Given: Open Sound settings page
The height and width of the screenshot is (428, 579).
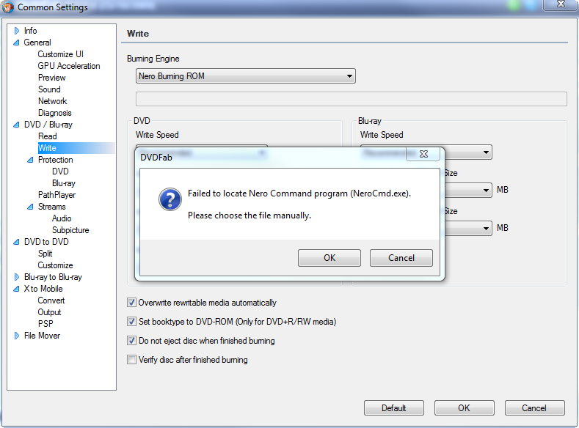Looking at the screenshot, I should [49, 89].
